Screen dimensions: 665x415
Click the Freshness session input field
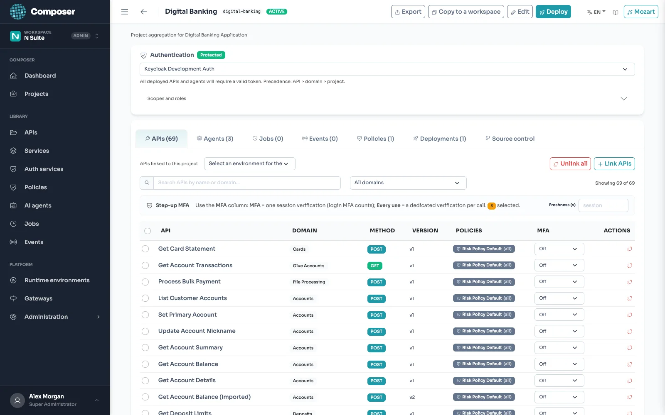point(603,205)
